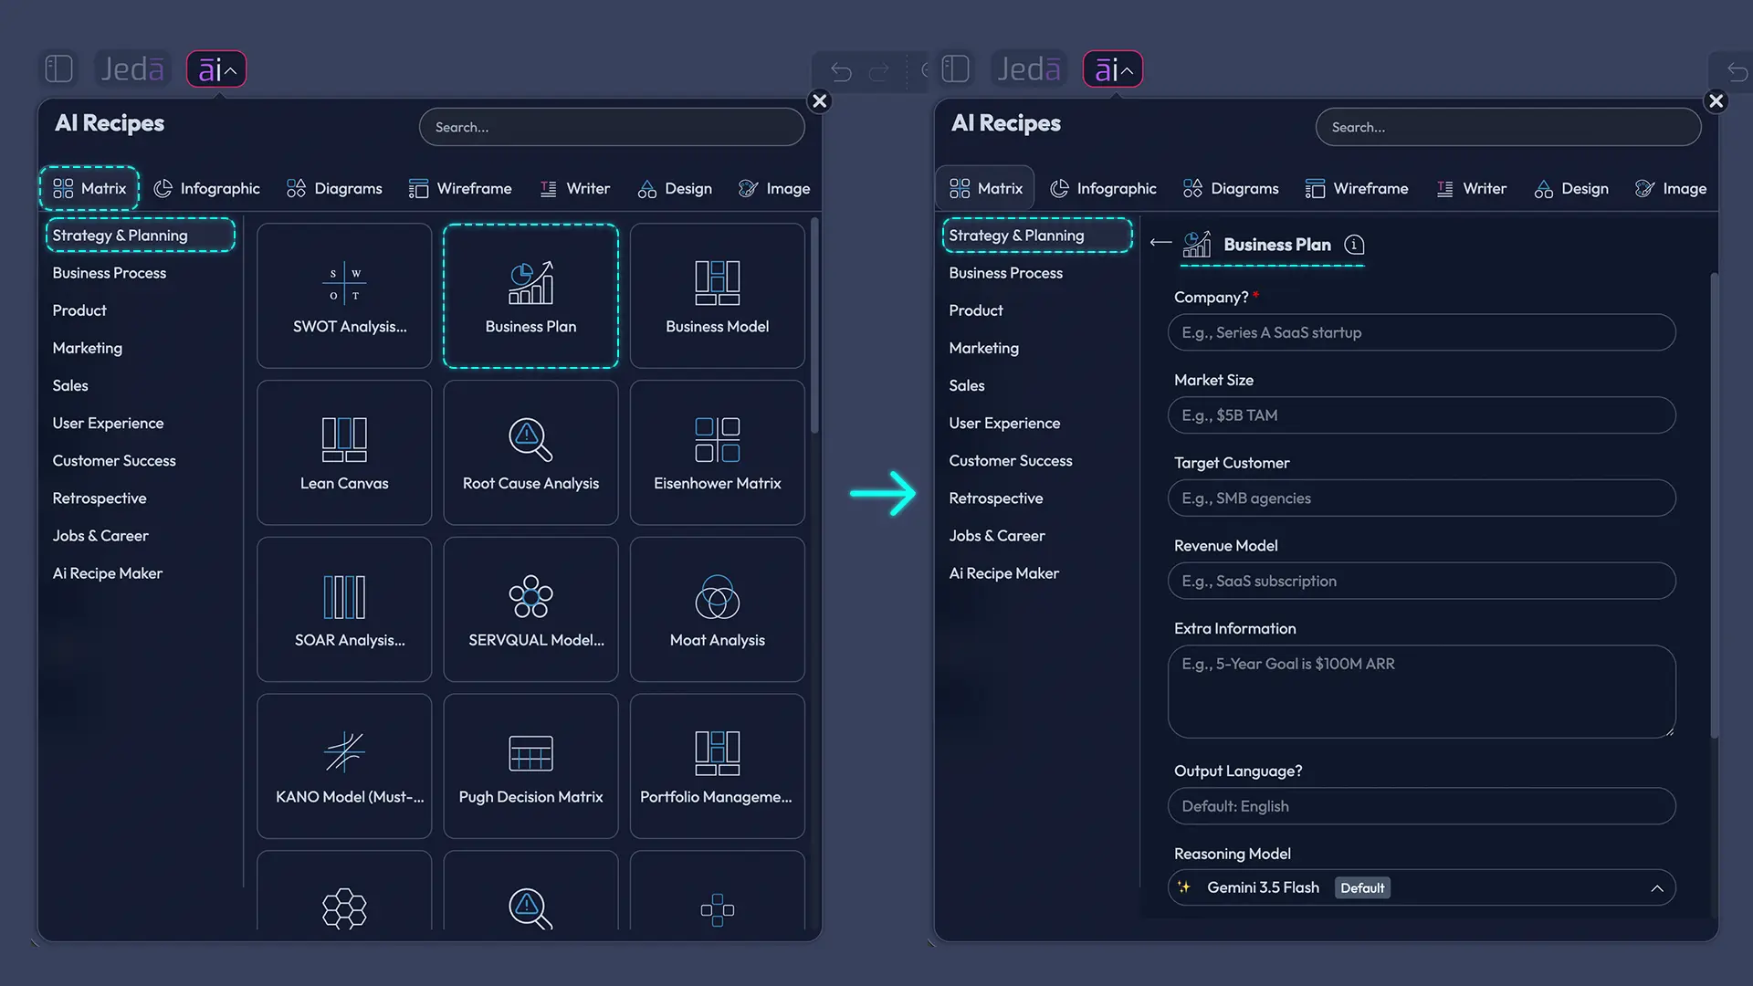1753x986 pixels.
Task: Open Customer Success in right panel
Action: [1011, 461]
